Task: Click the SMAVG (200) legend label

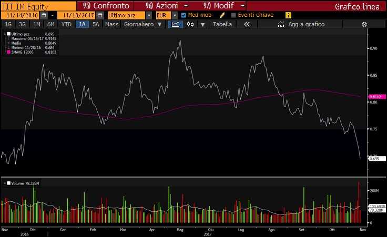Action: [x=22, y=52]
